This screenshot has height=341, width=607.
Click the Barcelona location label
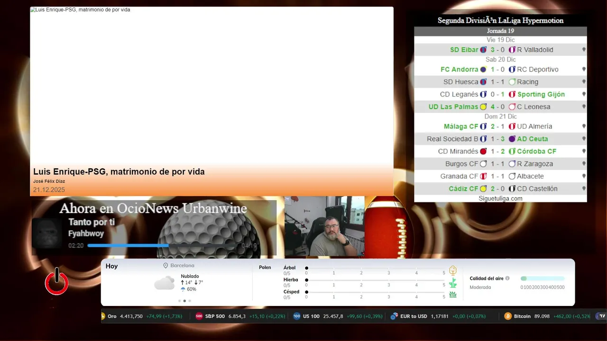tap(182, 266)
